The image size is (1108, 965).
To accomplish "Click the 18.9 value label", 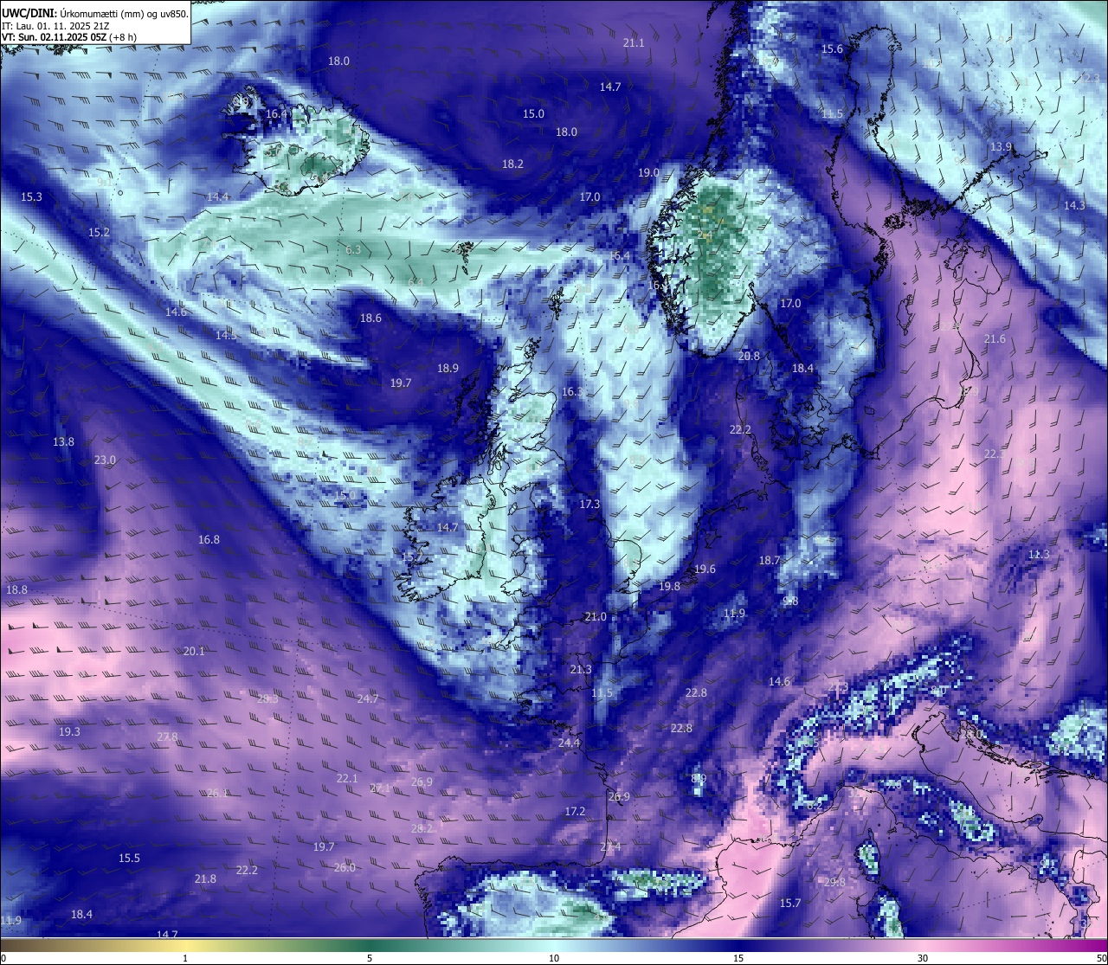I will tap(448, 368).
